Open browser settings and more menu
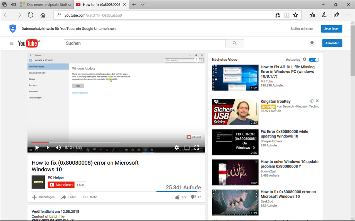 click(x=349, y=15)
